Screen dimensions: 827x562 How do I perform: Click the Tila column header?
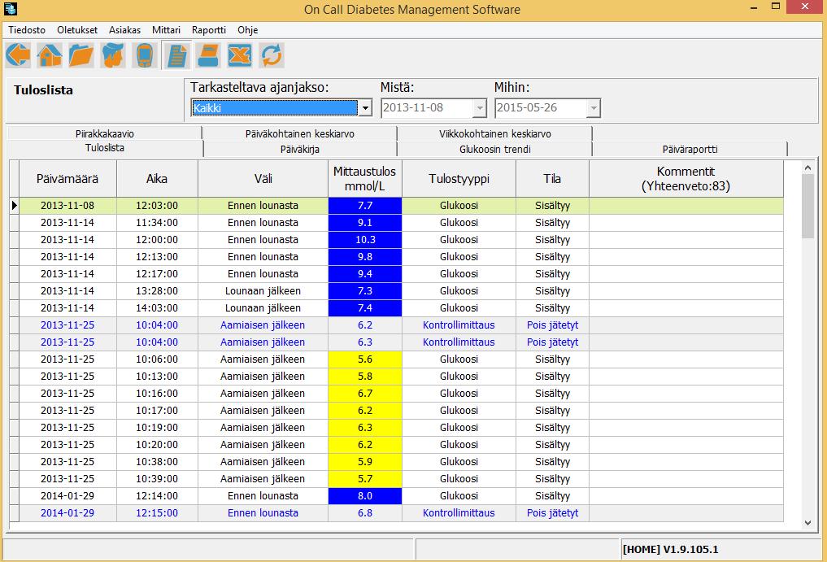pos(552,179)
